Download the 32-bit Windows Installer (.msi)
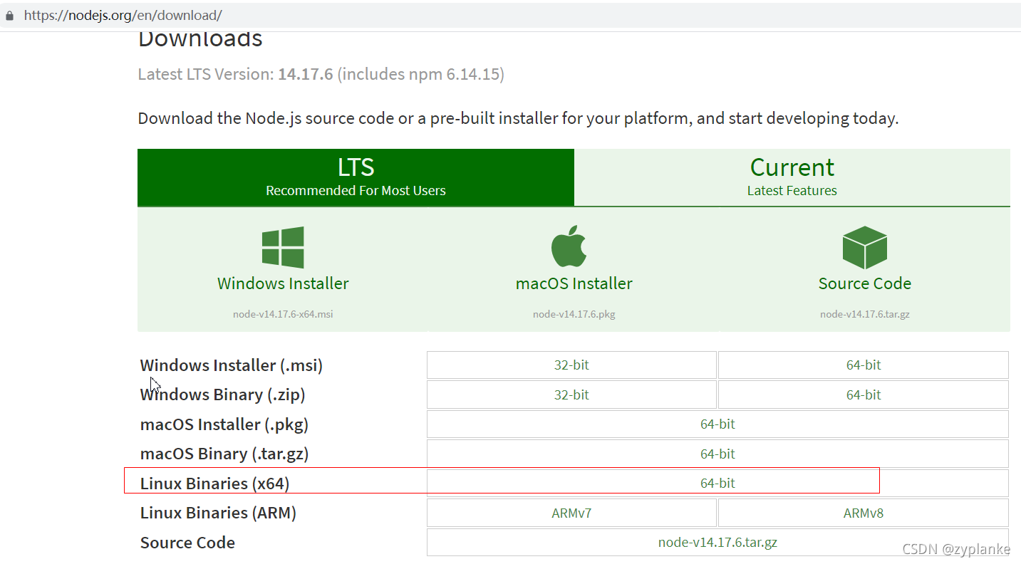The width and height of the screenshot is (1021, 564). [x=571, y=365]
